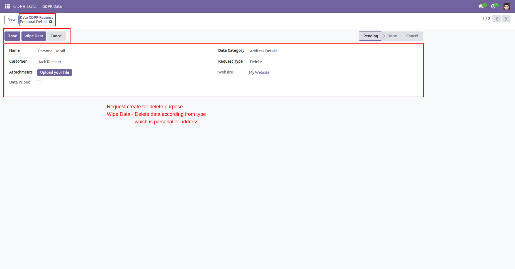
Task: Click the Wipe Data button
Action: pos(34,36)
